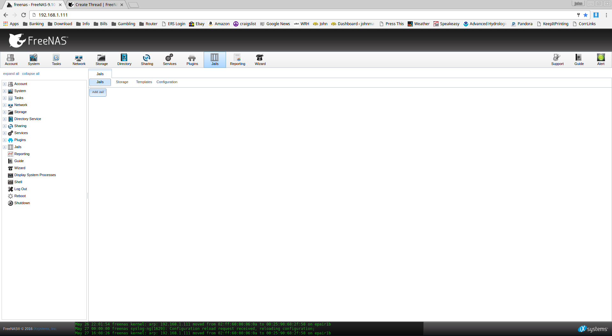Open Plugins in the top toolbar
The image size is (612, 336).
click(x=192, y=60)
